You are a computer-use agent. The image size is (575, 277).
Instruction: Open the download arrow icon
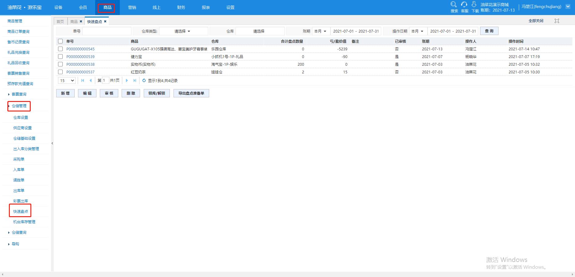[x=474, y=4]
